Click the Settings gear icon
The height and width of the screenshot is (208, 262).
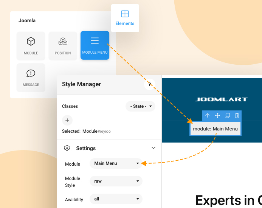click(x=67, y=148)
